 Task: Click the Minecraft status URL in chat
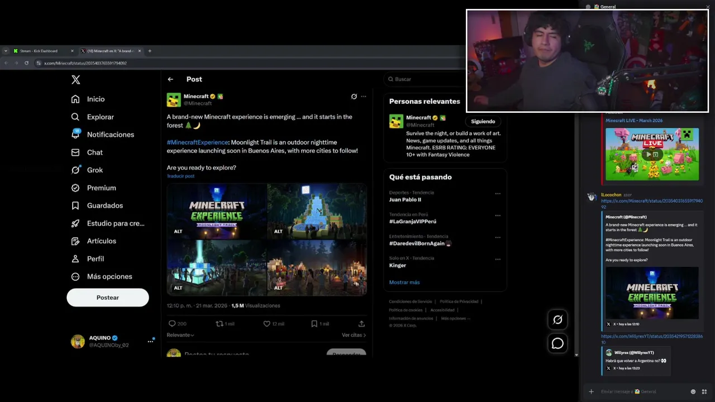pos(651,204)
